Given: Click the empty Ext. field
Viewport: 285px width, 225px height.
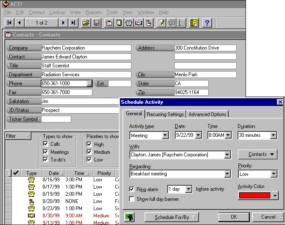Looking at the screenshot, I should (120, 83).
